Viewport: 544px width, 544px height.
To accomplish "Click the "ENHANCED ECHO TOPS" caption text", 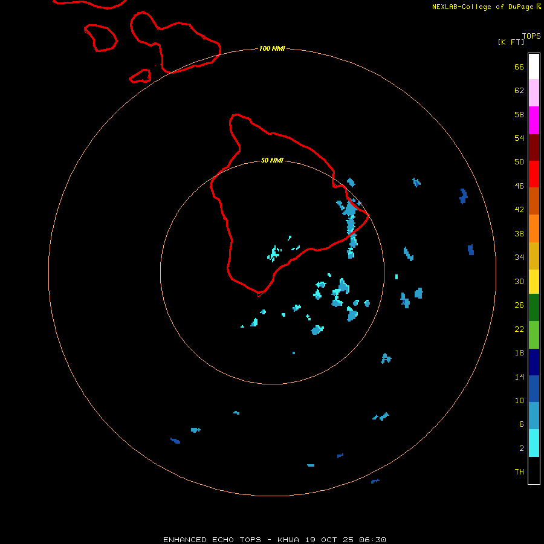I will (212, 540).
